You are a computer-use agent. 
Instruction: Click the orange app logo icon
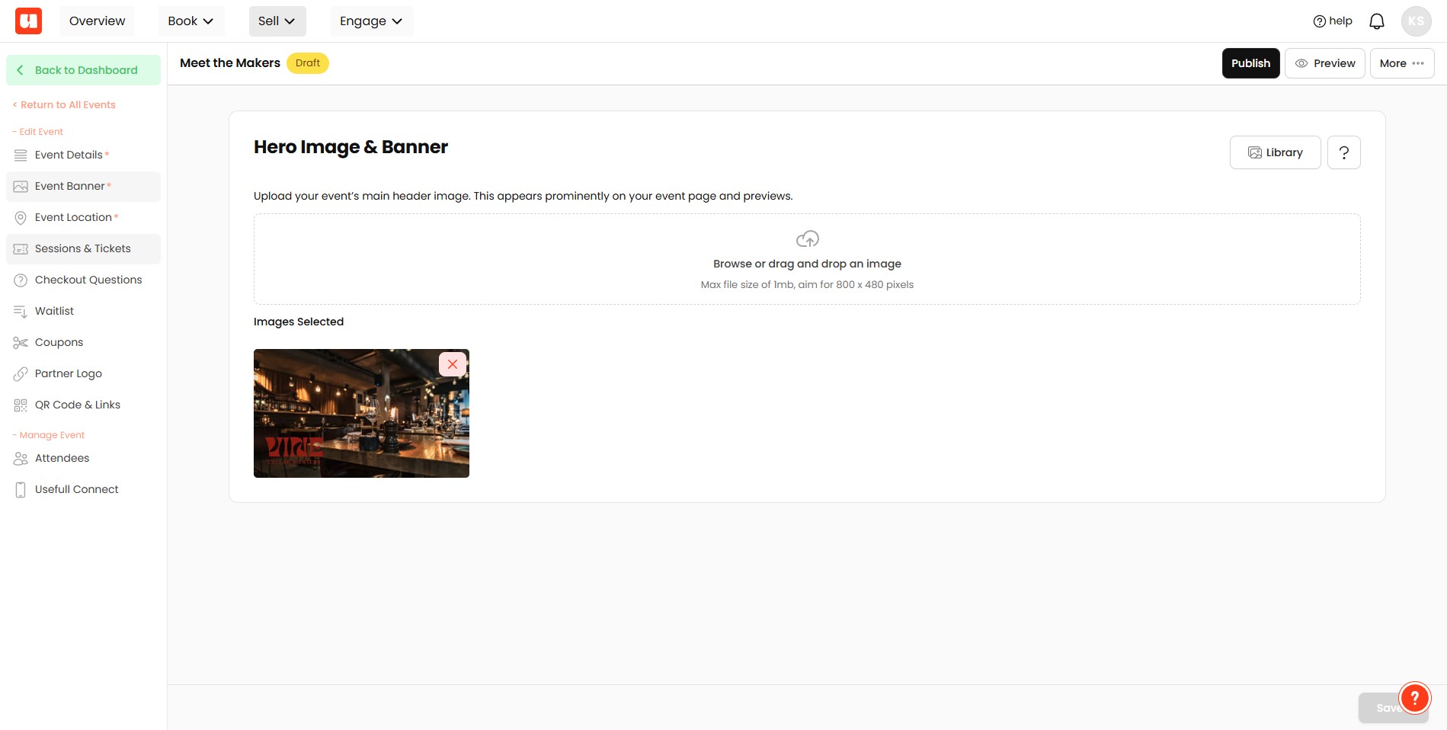(x=29, y=21)
